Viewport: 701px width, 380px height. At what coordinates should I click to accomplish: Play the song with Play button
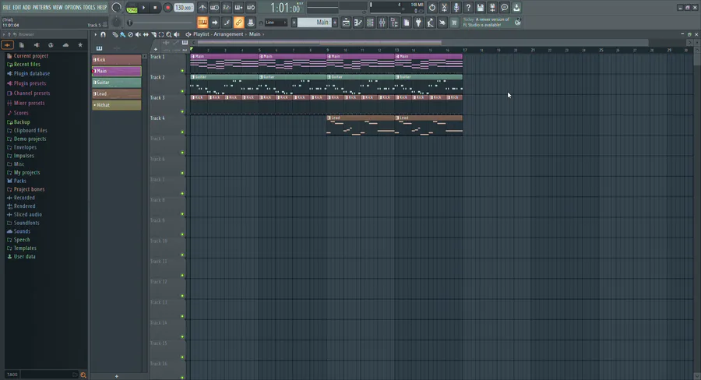coord(143,8)
